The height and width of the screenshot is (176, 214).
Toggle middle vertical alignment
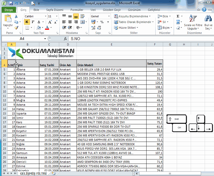(x=70, y=16)
